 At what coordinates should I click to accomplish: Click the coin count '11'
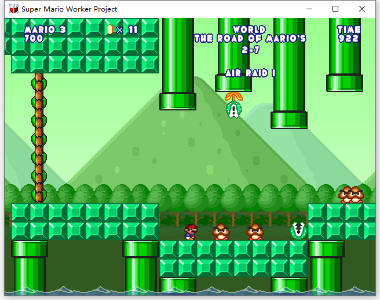coord(133,30)
